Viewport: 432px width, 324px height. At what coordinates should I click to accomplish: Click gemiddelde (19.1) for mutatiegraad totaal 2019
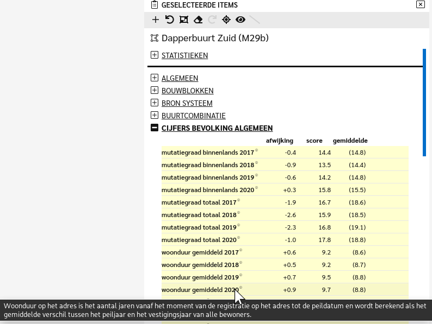tap(357, 227)
